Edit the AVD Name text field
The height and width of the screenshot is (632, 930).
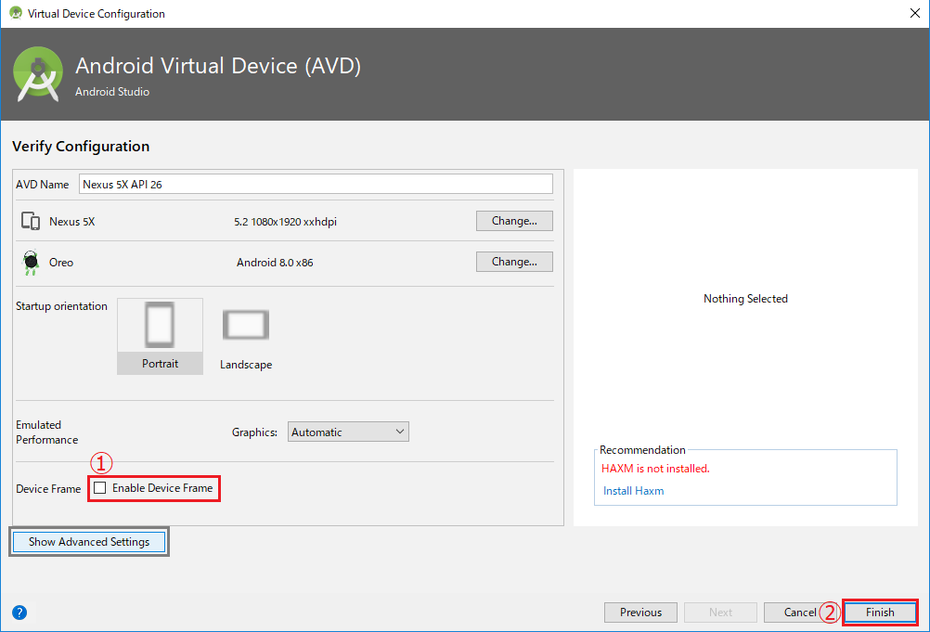[x=316, y=183]
